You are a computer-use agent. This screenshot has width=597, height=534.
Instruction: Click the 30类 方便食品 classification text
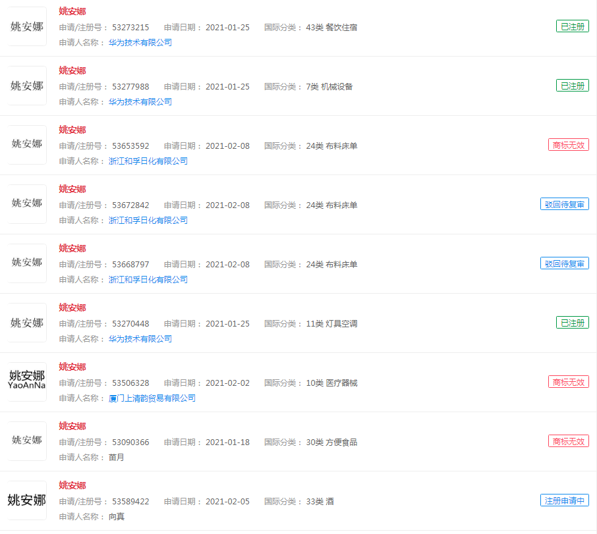coord(331,442)
